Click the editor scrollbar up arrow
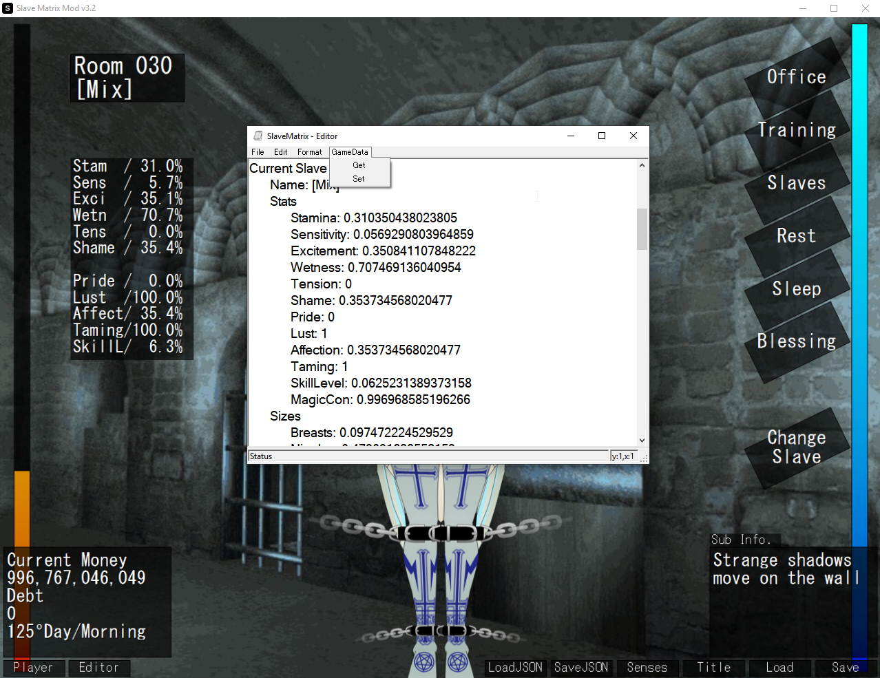Viewport: 880px width, 678px height. tap(642, 165)
